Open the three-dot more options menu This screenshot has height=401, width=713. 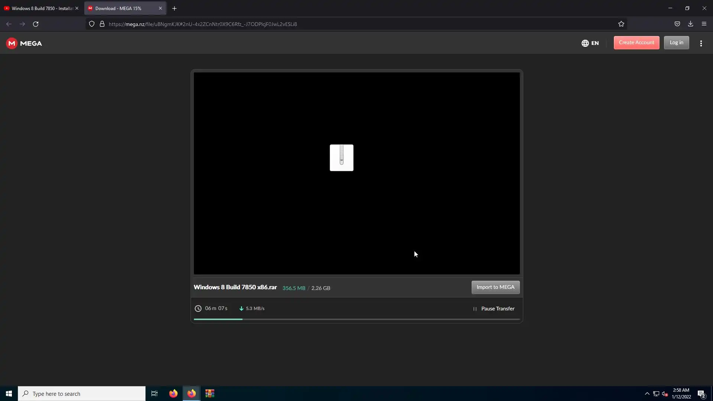point(701,43)
